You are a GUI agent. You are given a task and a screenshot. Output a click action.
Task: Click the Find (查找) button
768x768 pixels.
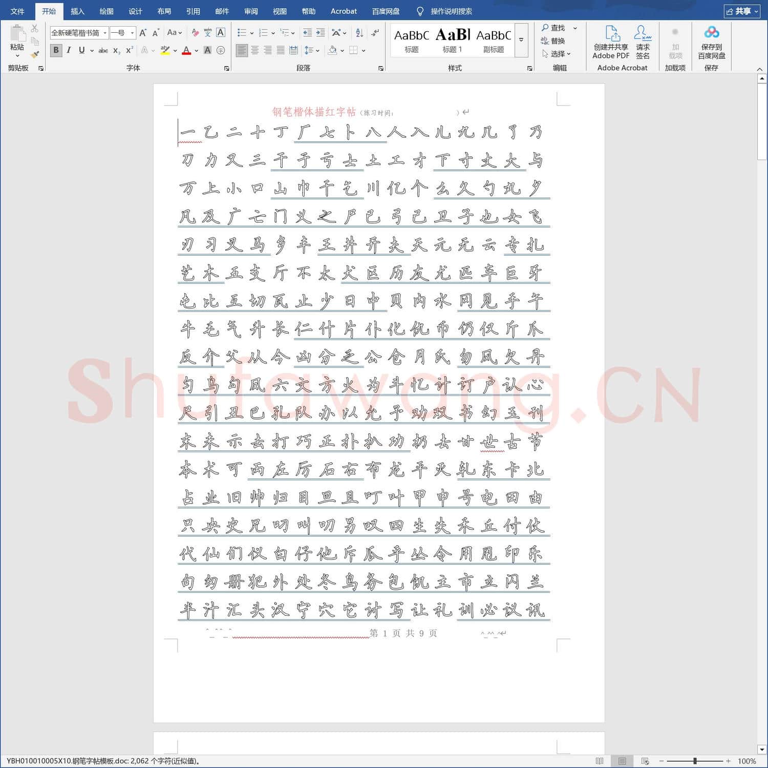pyautogui.click(x=553, y=28)
